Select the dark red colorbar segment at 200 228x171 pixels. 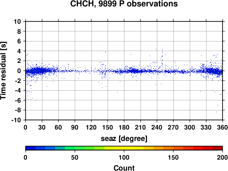click(x=218, y=148)
